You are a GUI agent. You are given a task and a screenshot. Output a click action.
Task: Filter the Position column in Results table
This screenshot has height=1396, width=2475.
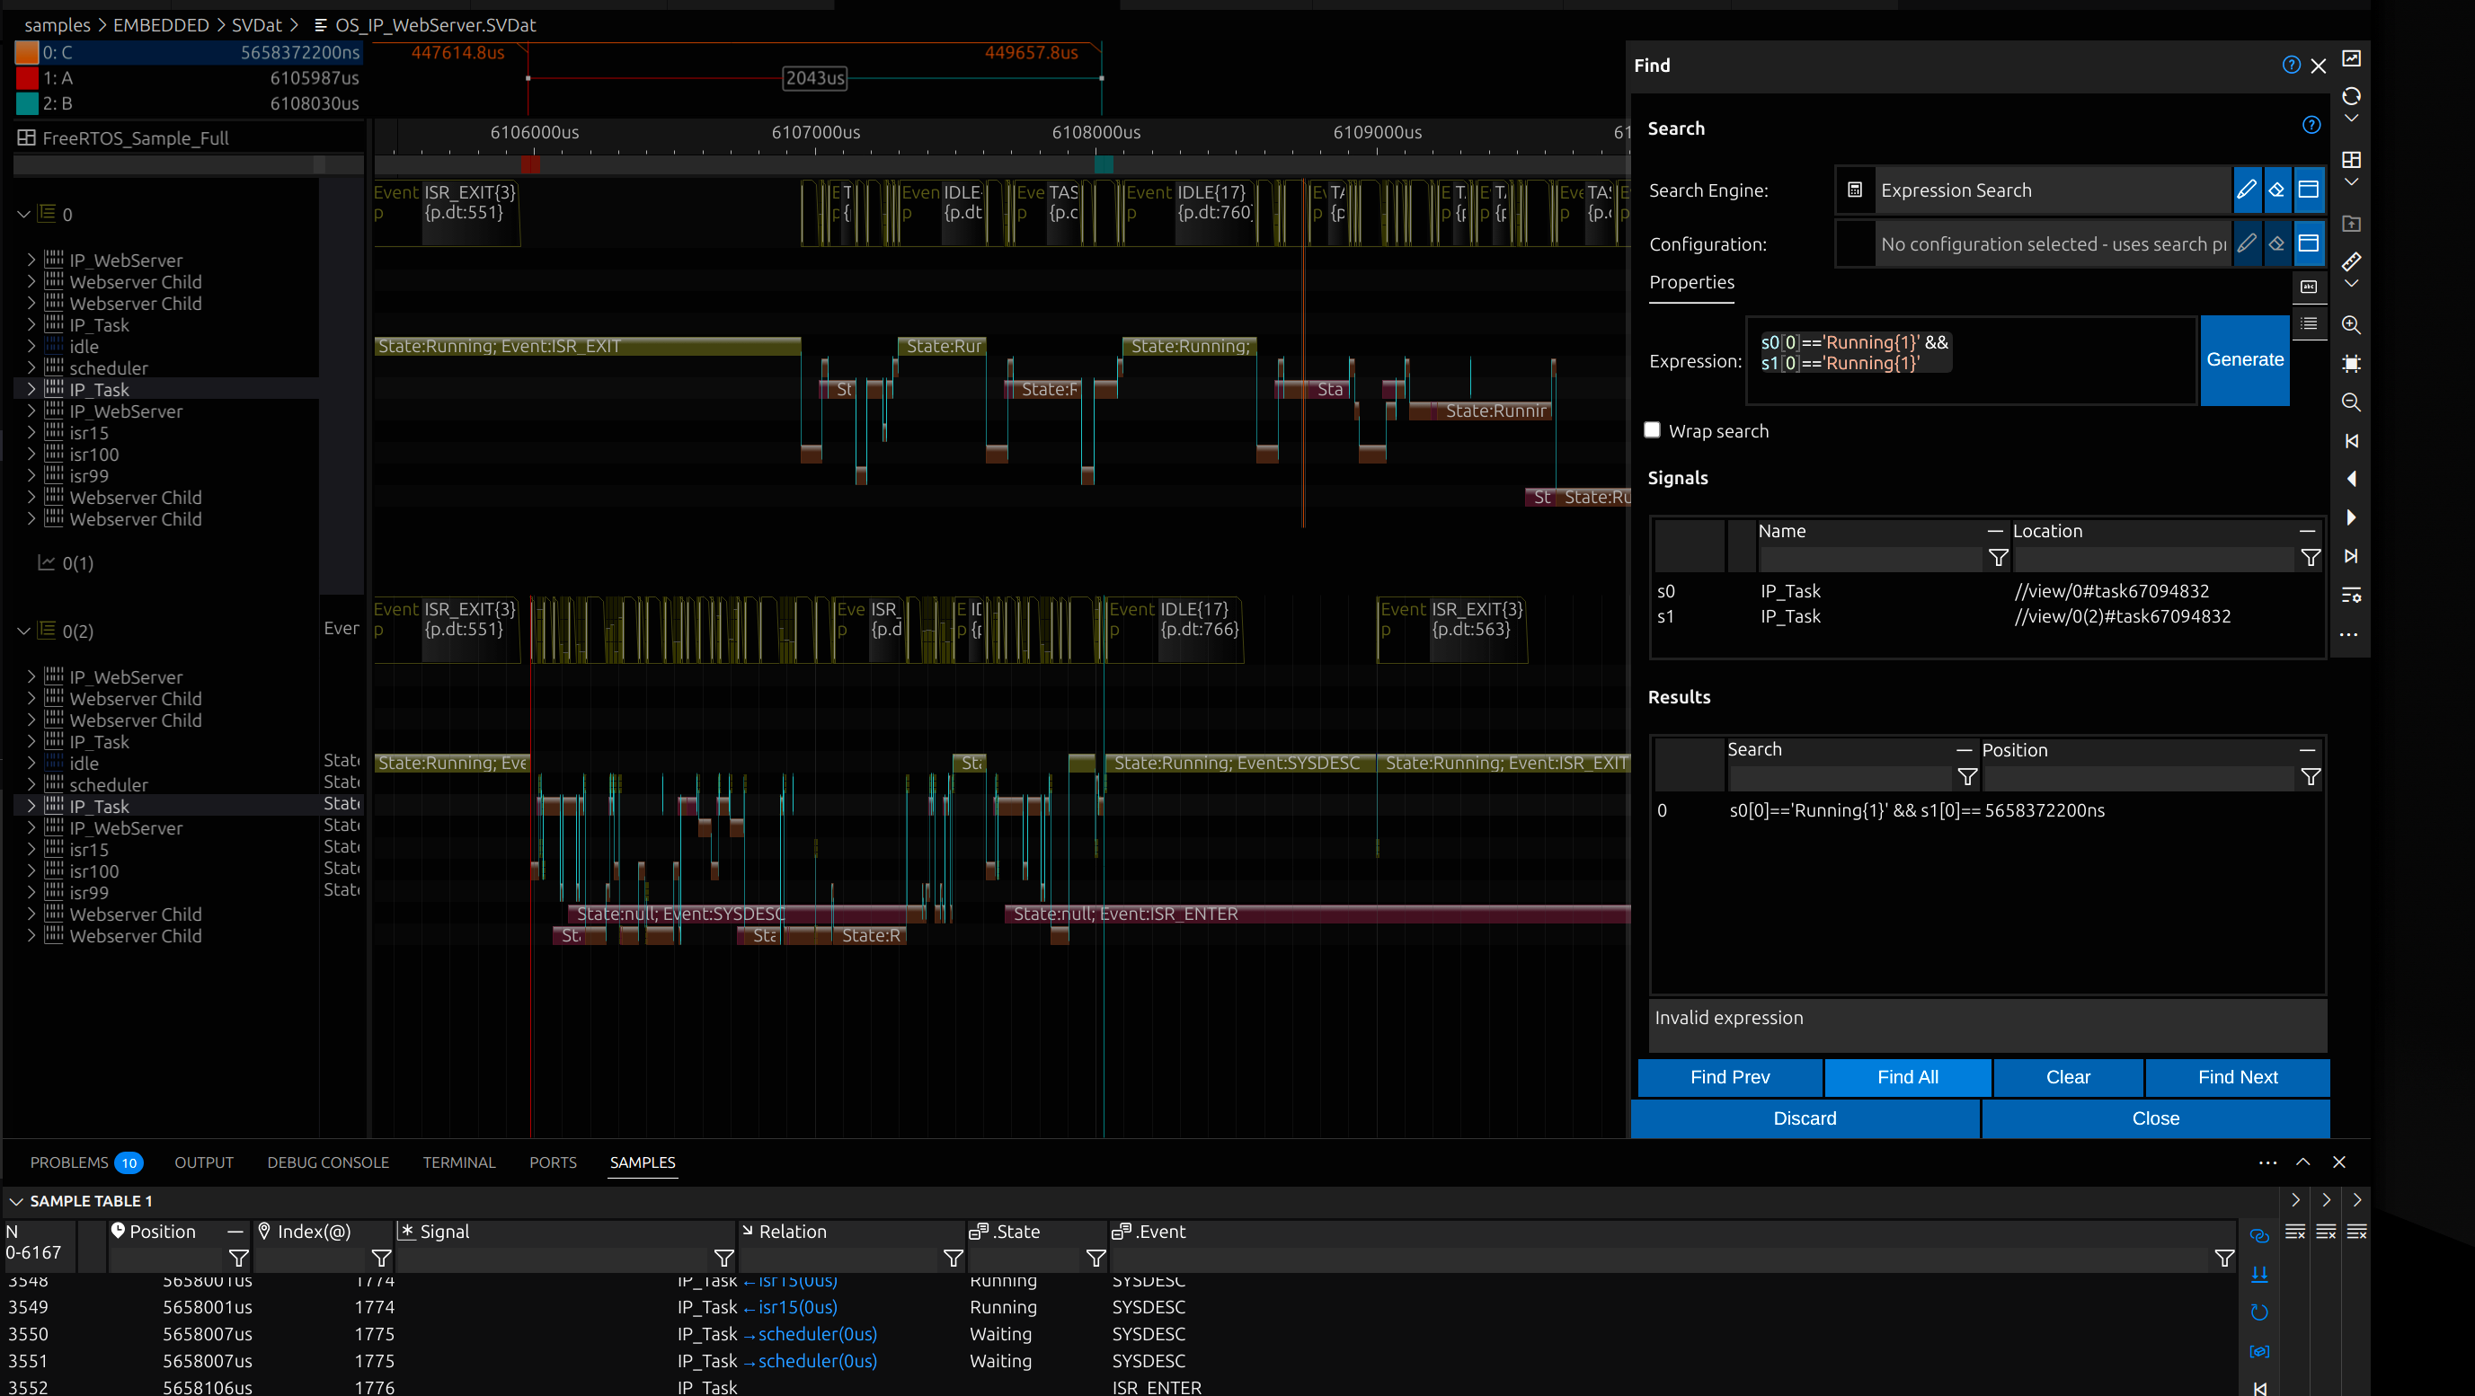pos(2310,777)
